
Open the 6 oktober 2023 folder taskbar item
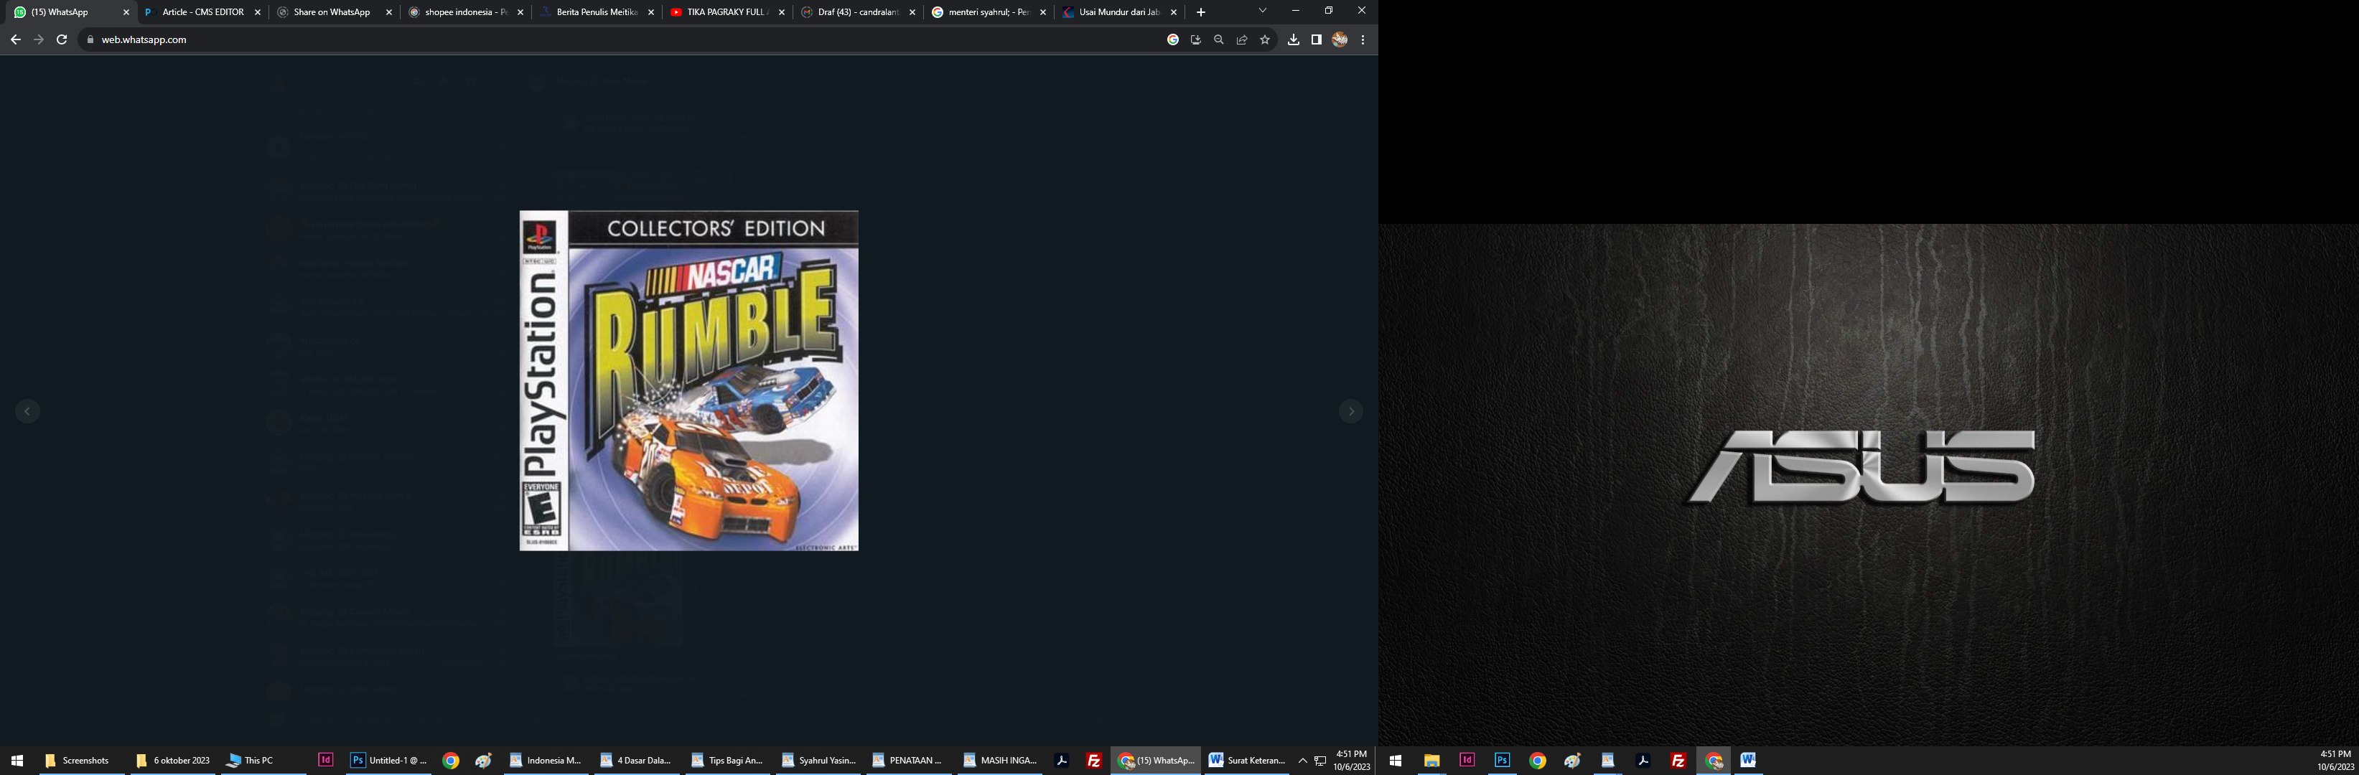(x=172, y=761)
